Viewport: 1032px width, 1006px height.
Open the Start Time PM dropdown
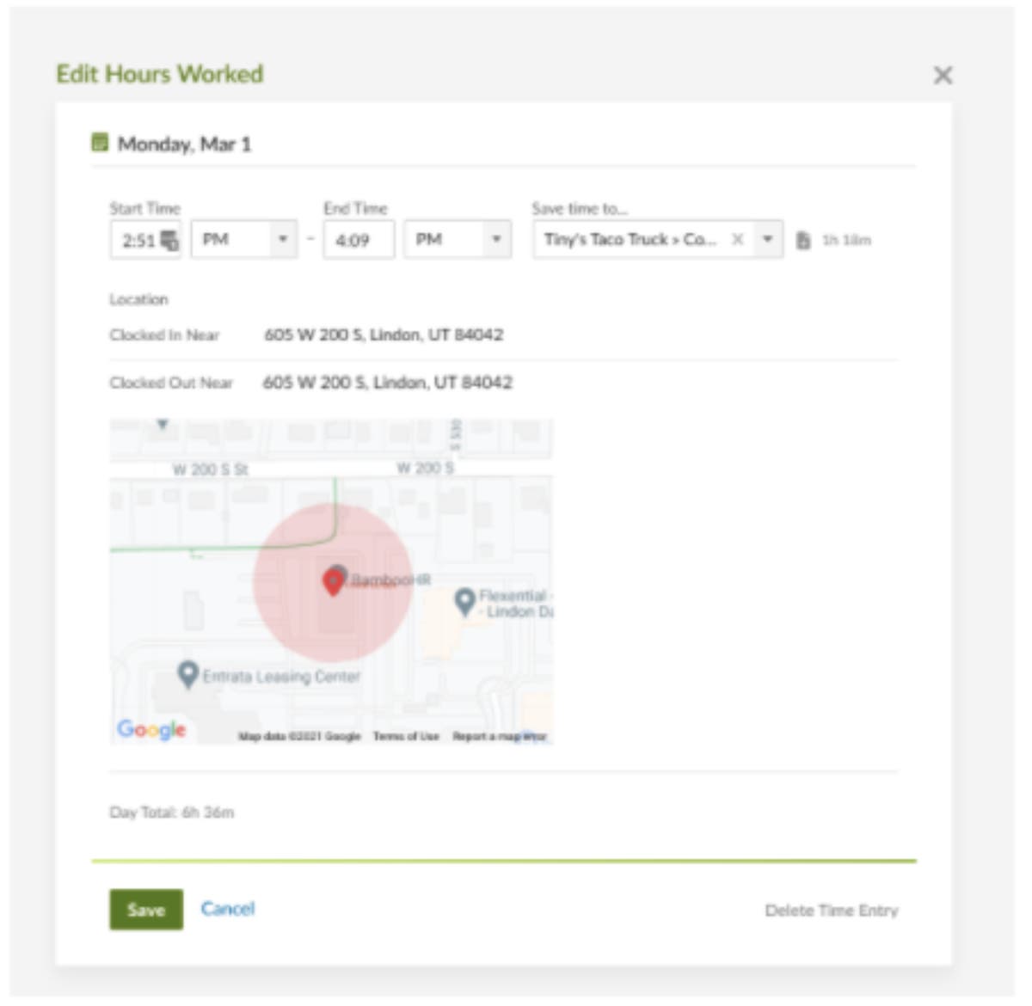pyautogui.click(x=283, y=239)
